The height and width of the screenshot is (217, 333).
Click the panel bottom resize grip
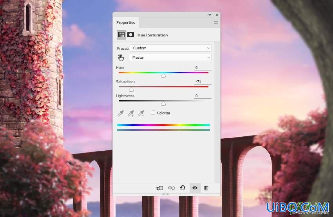point(166,194)
